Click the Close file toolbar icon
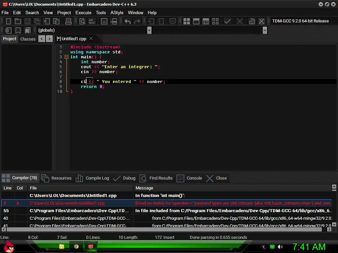Viewport: 338px width, 253px height. (x=47, y=21)
